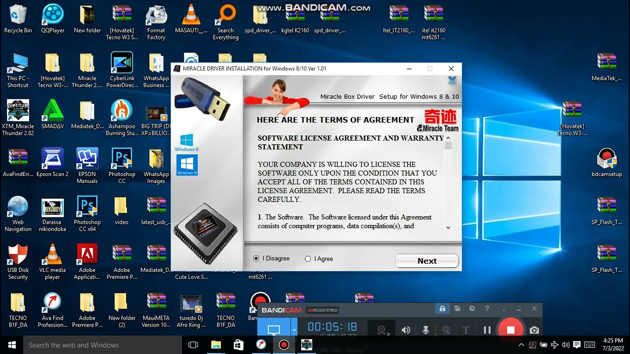Open Task View on the taskbar
The height and width of the screenshot is (354, 630).
coord(193,345)
